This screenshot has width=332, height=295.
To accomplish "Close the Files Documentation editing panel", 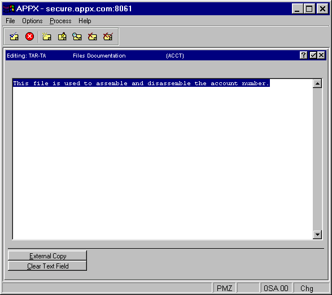I will coord(321,55).
